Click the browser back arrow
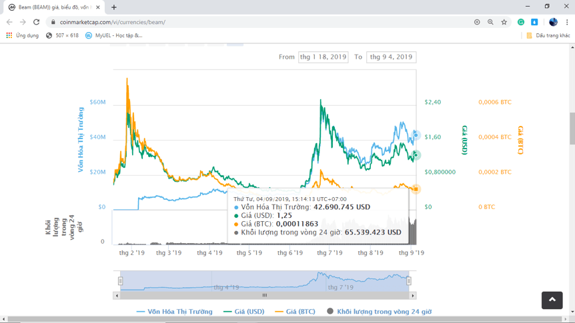Viewport: 575px width, 323px height. pyautogui.click(x=9, y=22)
